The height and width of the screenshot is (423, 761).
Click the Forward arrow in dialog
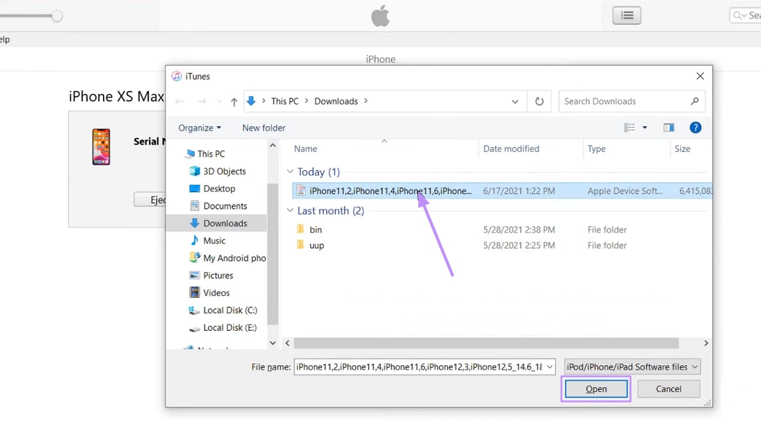tap(202, 102)
